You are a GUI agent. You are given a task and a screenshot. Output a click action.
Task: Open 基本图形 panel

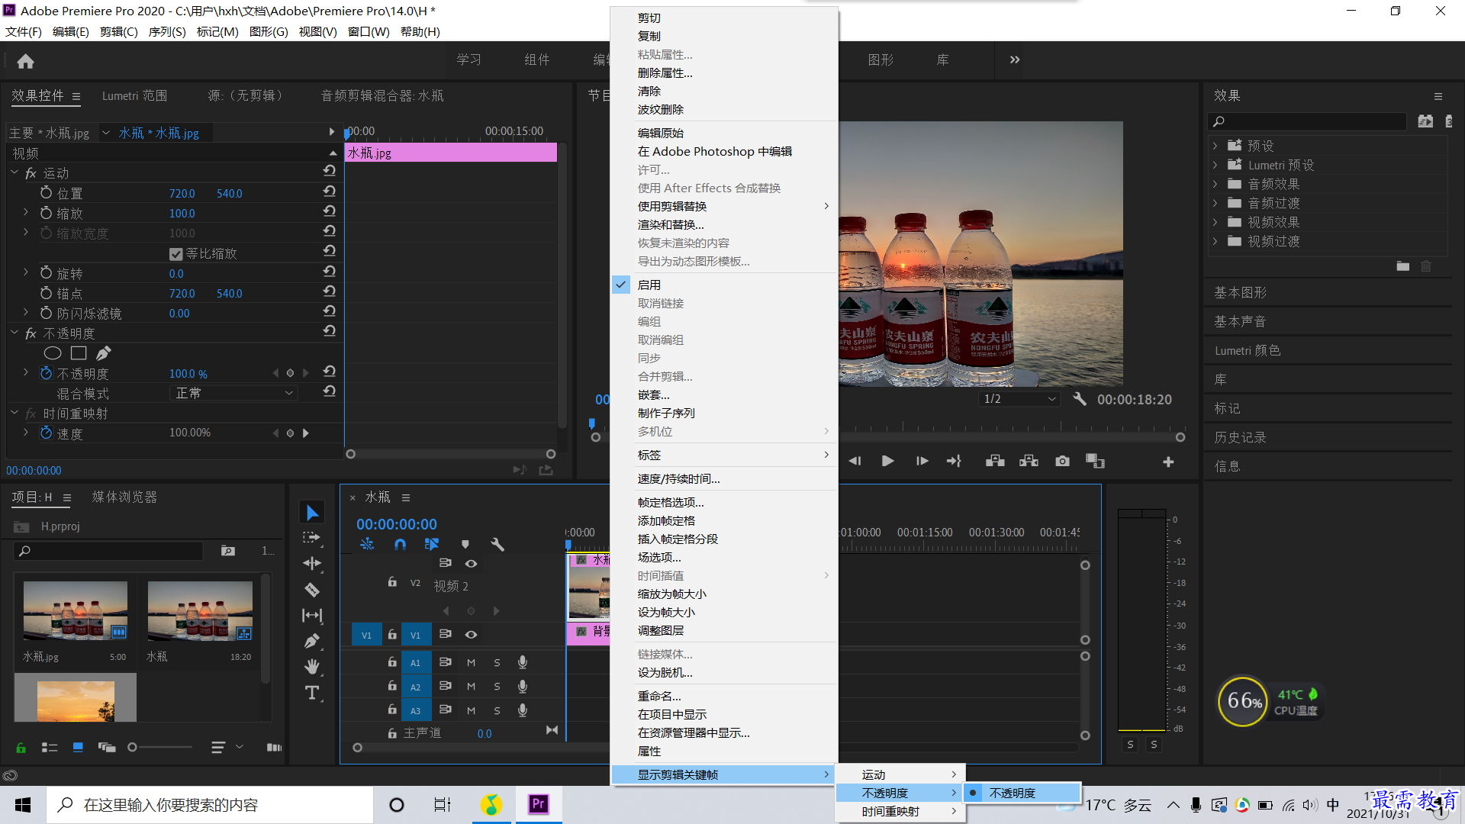(1241, 292)
